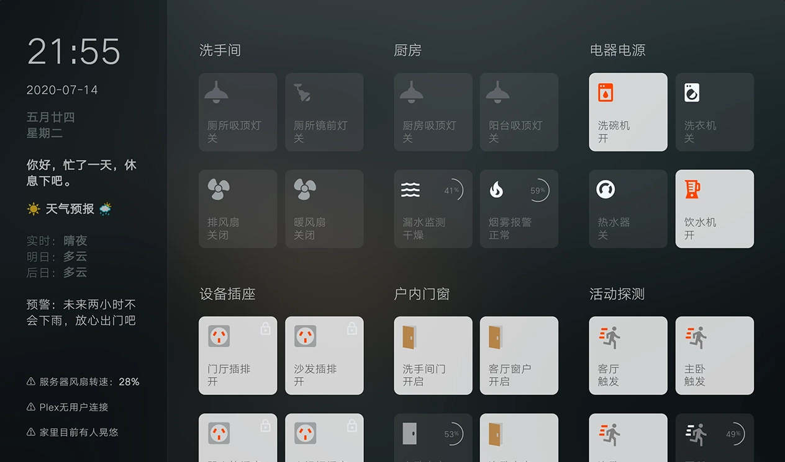Click the water waves icon on 漏水监测
The height and width of the screenshot is (462, 785).
click(411, 190)
